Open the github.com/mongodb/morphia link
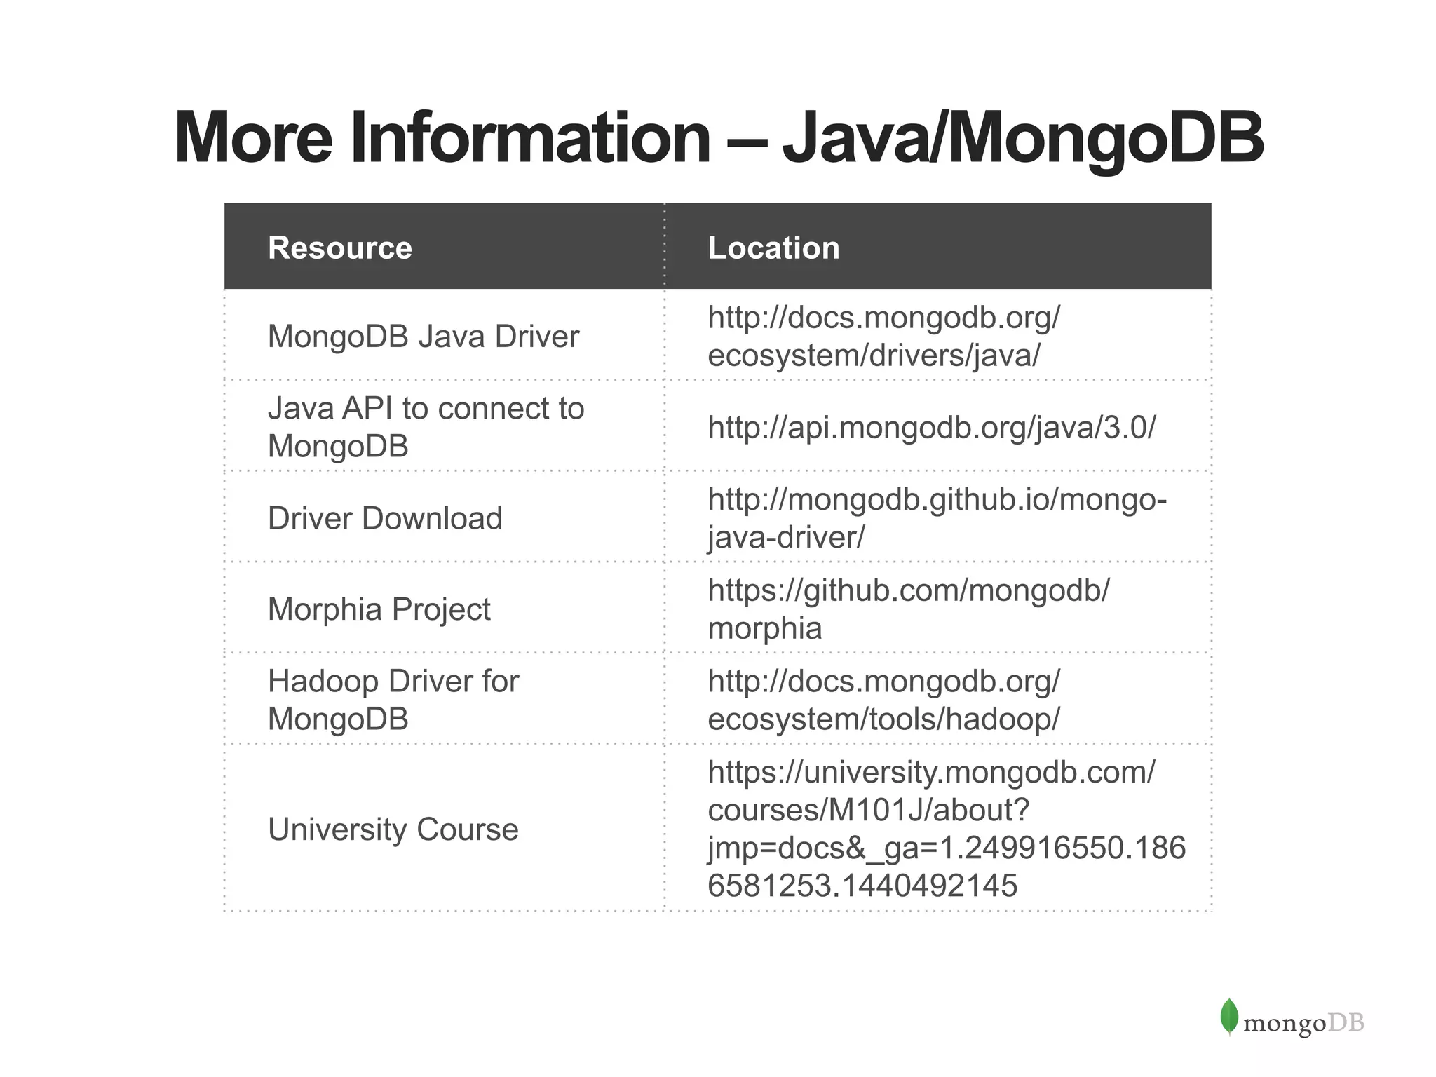This screenshot has width=1436, height=1077. (x=909, y=609)
